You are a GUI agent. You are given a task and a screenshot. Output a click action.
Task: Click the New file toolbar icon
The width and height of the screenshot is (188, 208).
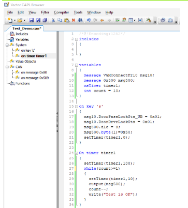10,20
